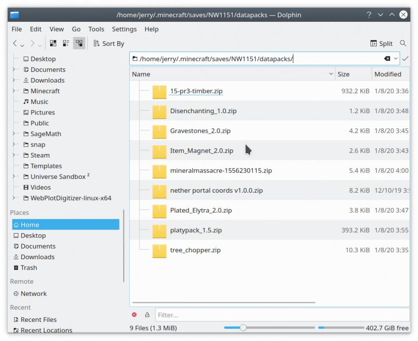Open the location history dropdown
Screen dimensions: 418x341
click(x=396, y=59)
